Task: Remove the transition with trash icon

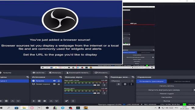Action: tap(125, 84)
